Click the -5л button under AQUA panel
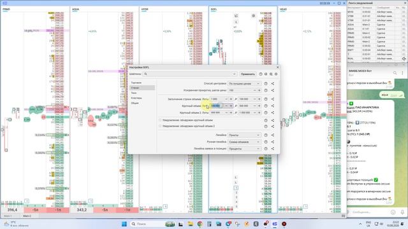The image size is (408, 229). pos(105,210)
